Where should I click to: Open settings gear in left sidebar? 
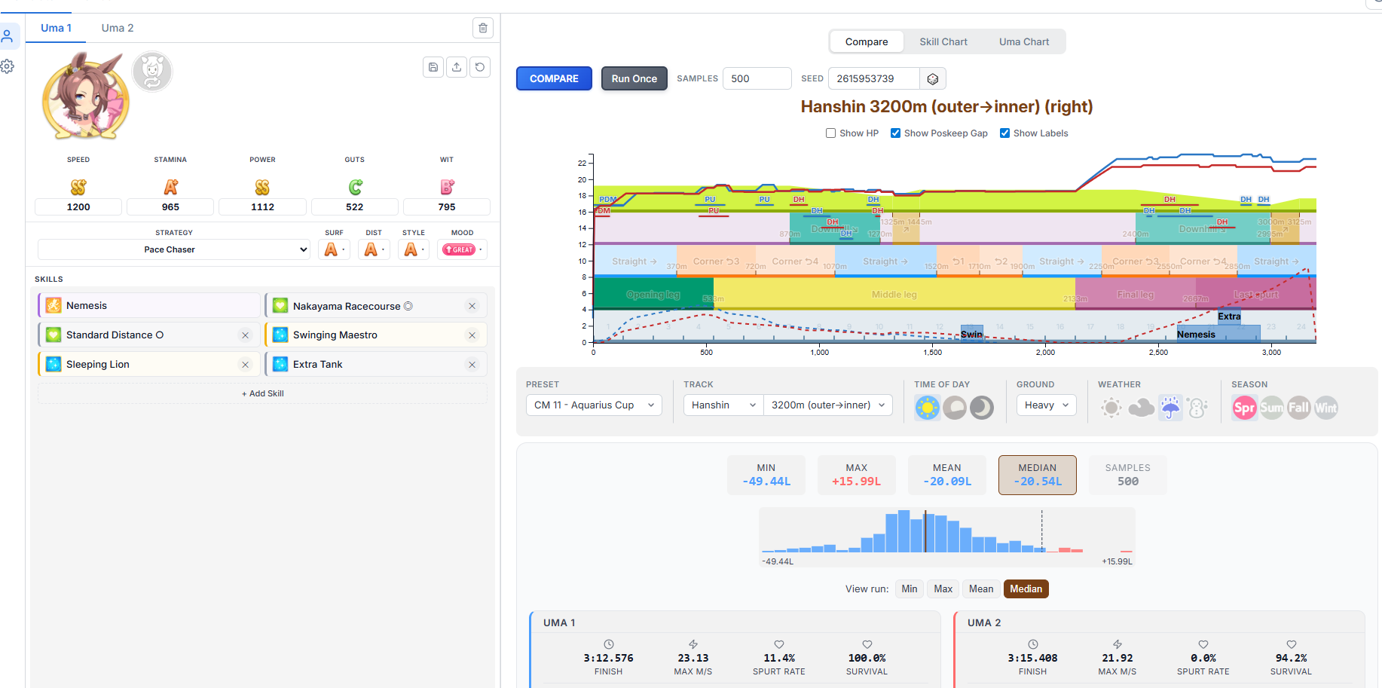[8, 66]
